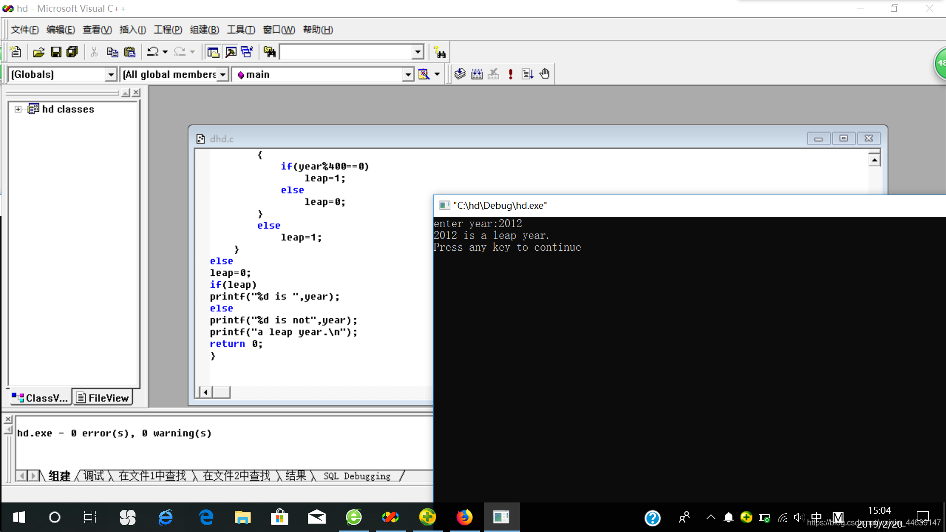Click the Redo arrow icon
Image resolution: width=946 pixels, height=532 pixels.
(180, 52)
